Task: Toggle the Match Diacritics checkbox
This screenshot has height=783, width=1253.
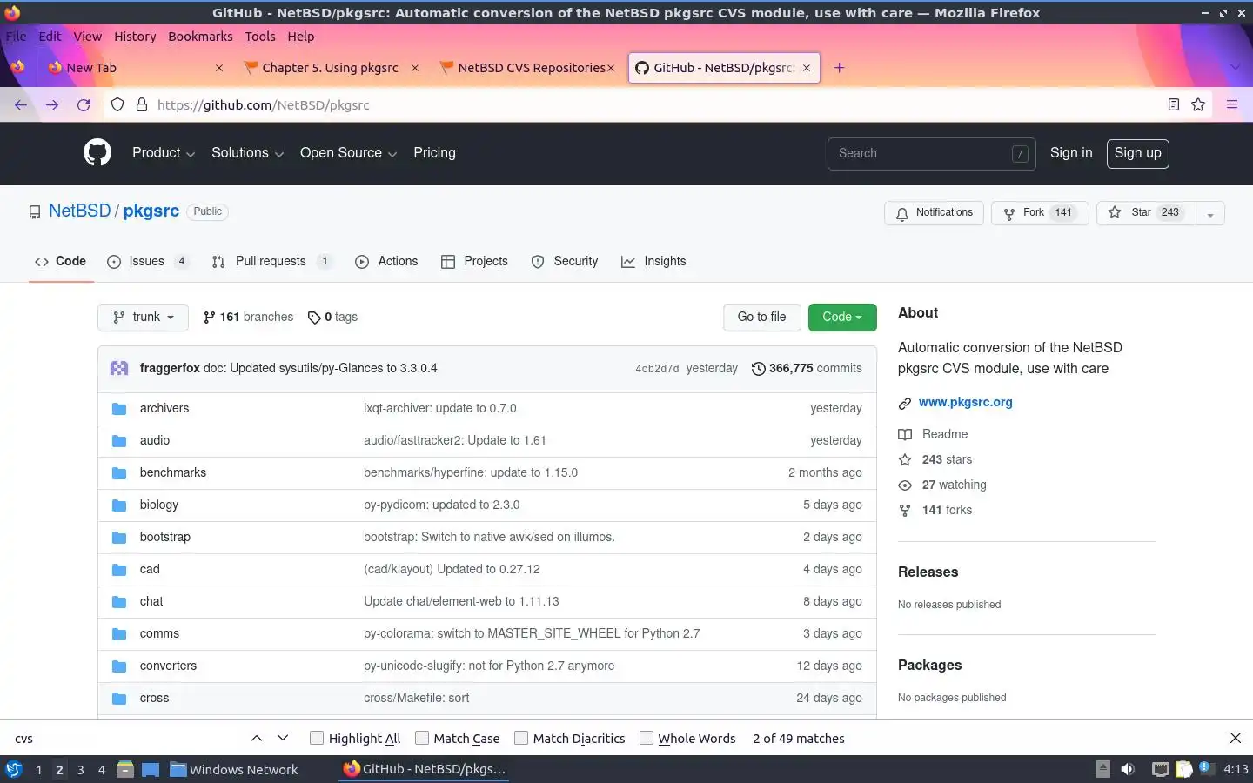Action: [521, 738]
